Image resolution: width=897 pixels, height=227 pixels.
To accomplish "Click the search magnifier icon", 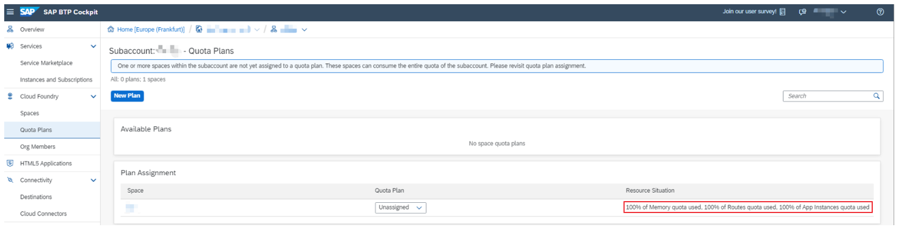I will [x=876, y=96].
